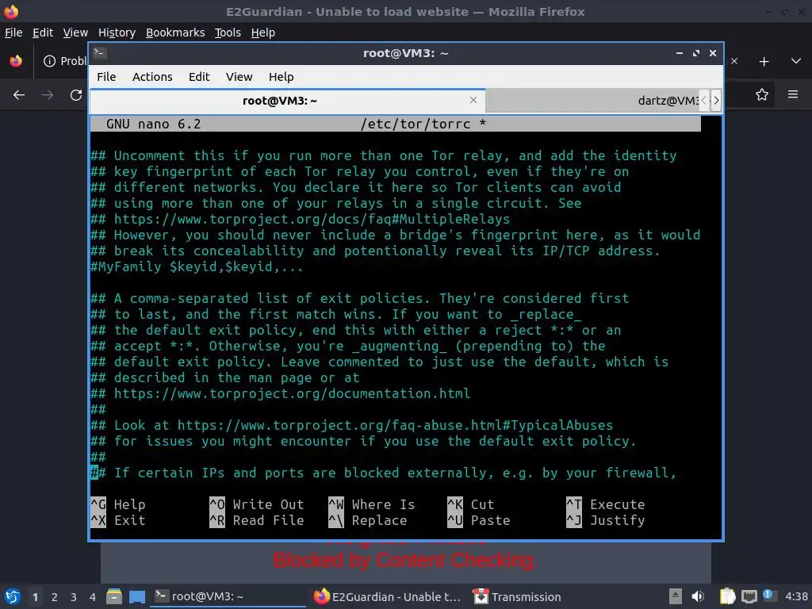Open removable media tray icon
The height and width of the screenshot is (609, 812).
click(676, 596)
